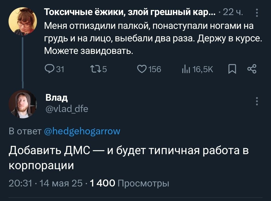The image size is (271, 201).
Task: Open Влад's profile avatar
Action: tap(23, 104)
